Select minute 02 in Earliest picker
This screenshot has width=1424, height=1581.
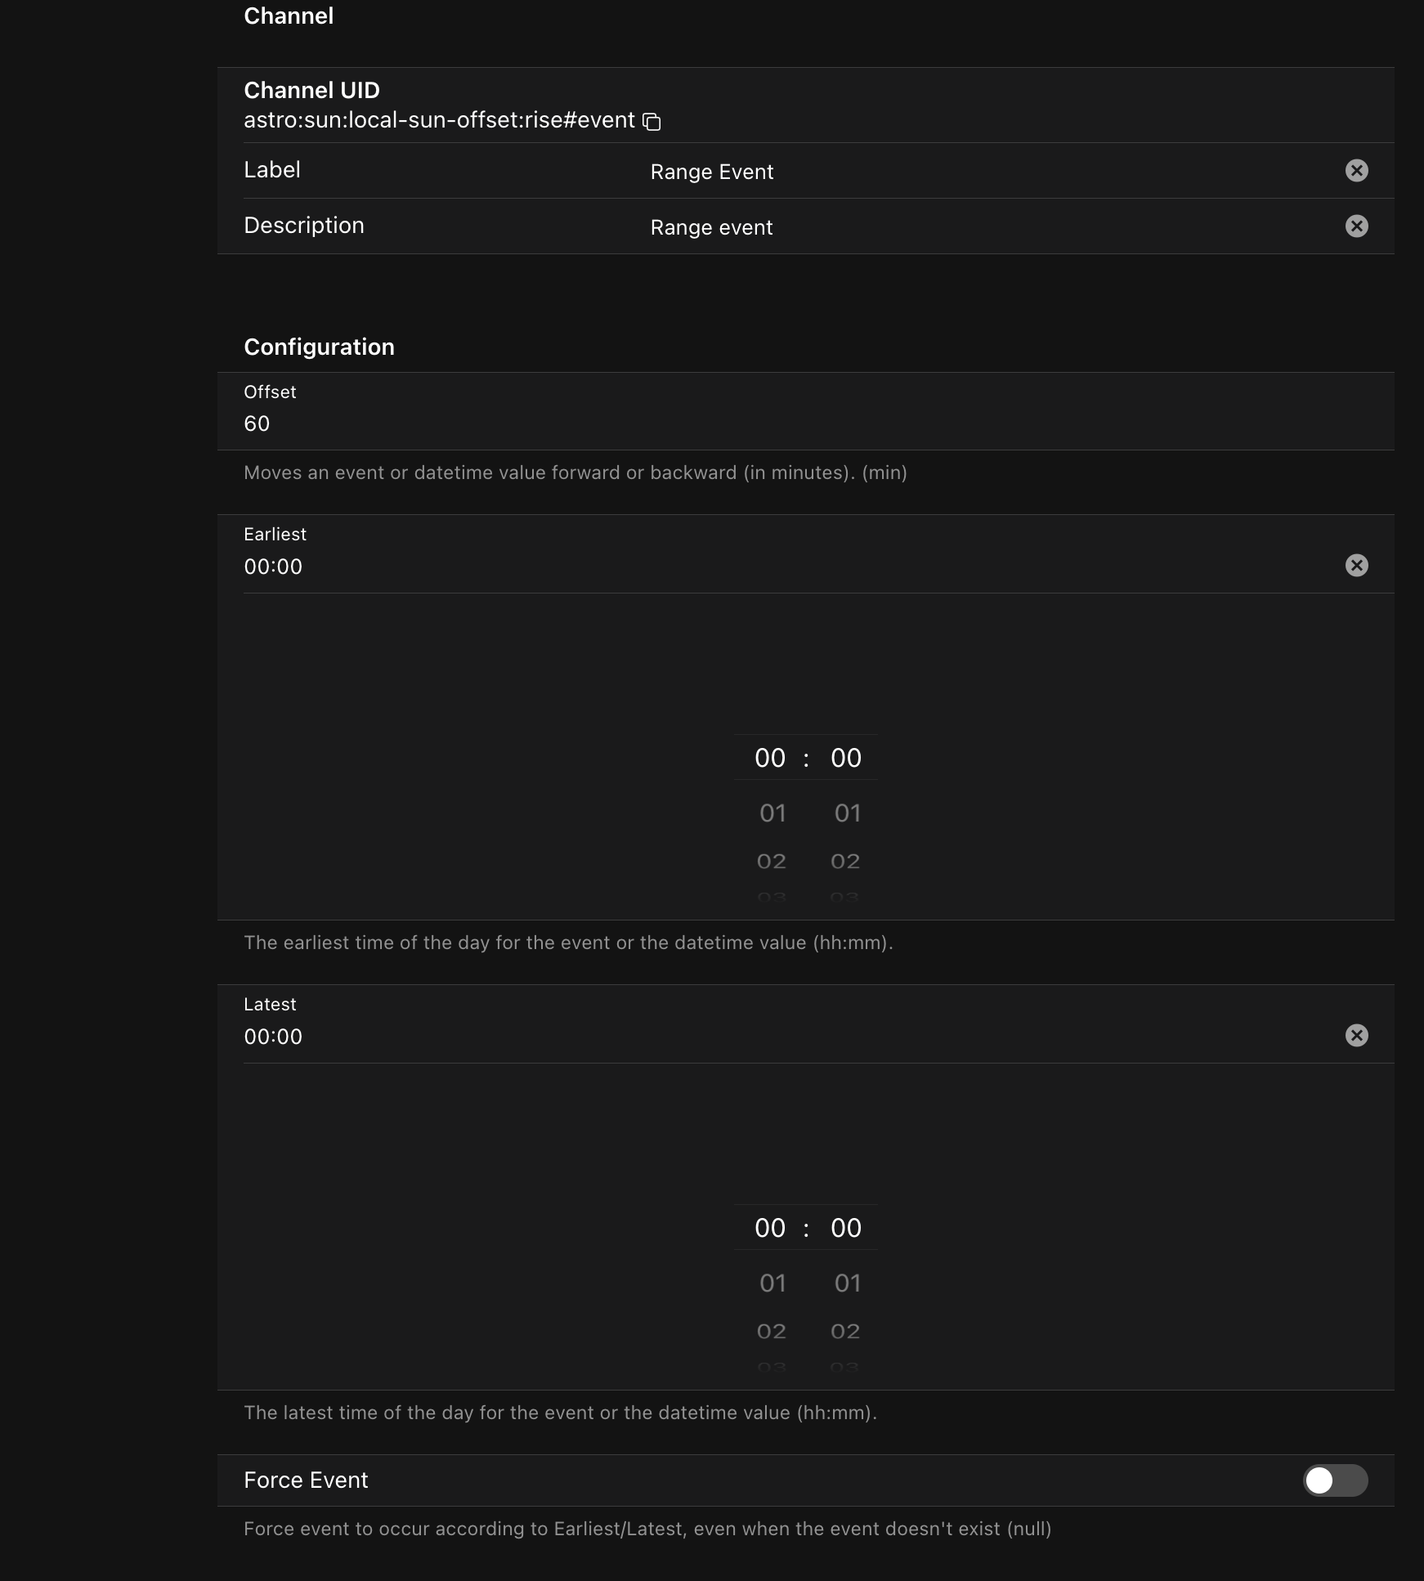[x=845, y=862]
